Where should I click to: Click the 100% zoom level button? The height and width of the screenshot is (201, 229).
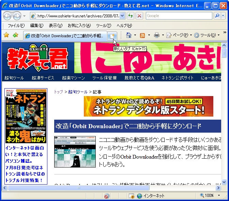(207, 196)
